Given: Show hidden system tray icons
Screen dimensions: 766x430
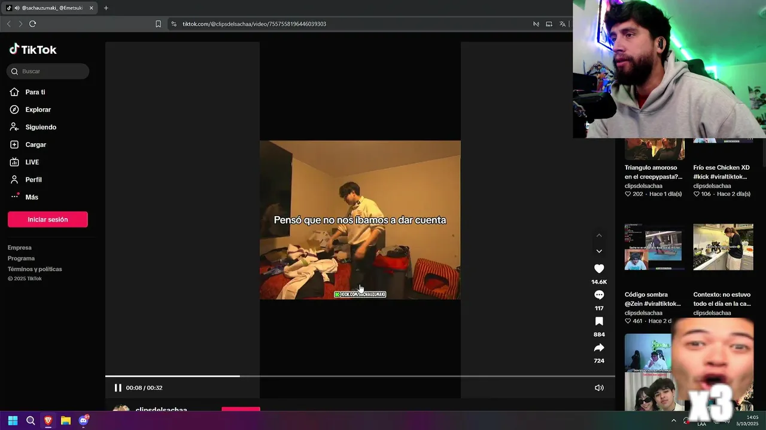Looking at the screenshot, I should click(x=674, y=420).
